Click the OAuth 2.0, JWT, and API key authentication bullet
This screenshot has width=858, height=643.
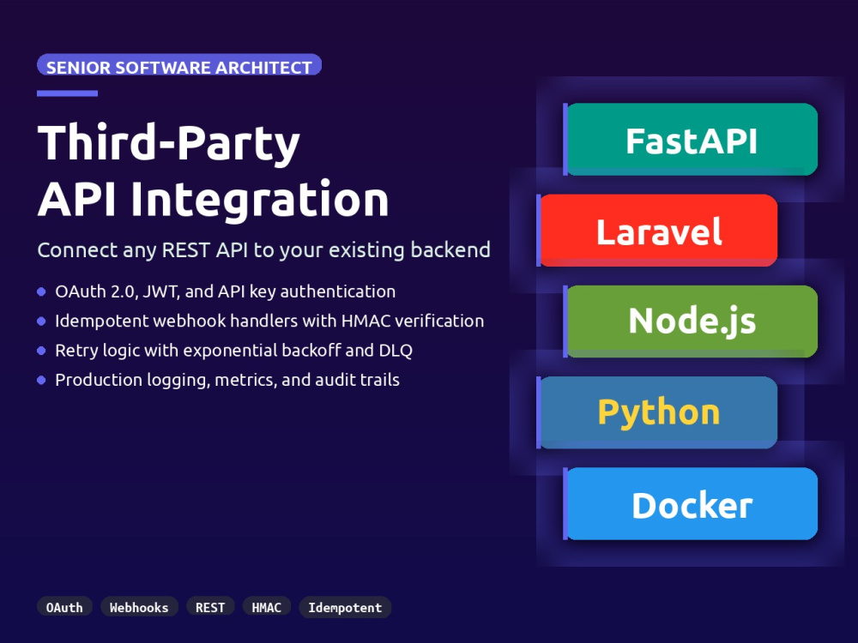point(216,291)
